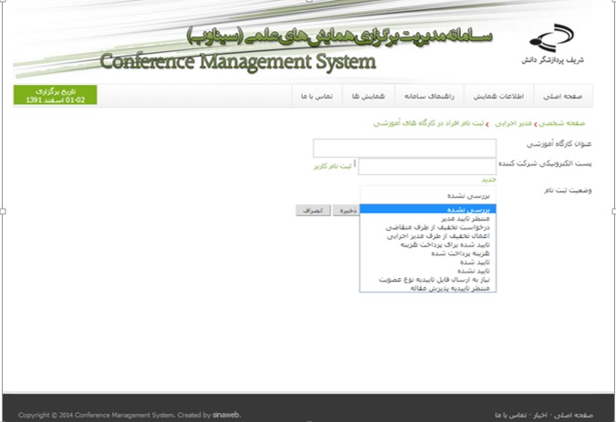Click the green event date badge
The height and width of the screenshot is (422, 616).
[56, 96]
